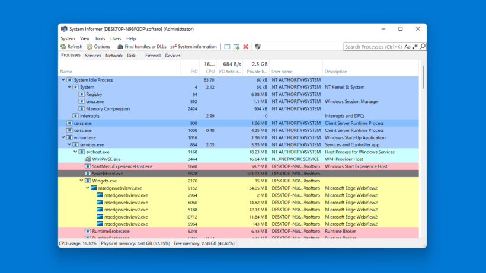Select the Interrupts row icon
Image resolution: width=486 pixels, height=273 pixels.
click(75, 115)
